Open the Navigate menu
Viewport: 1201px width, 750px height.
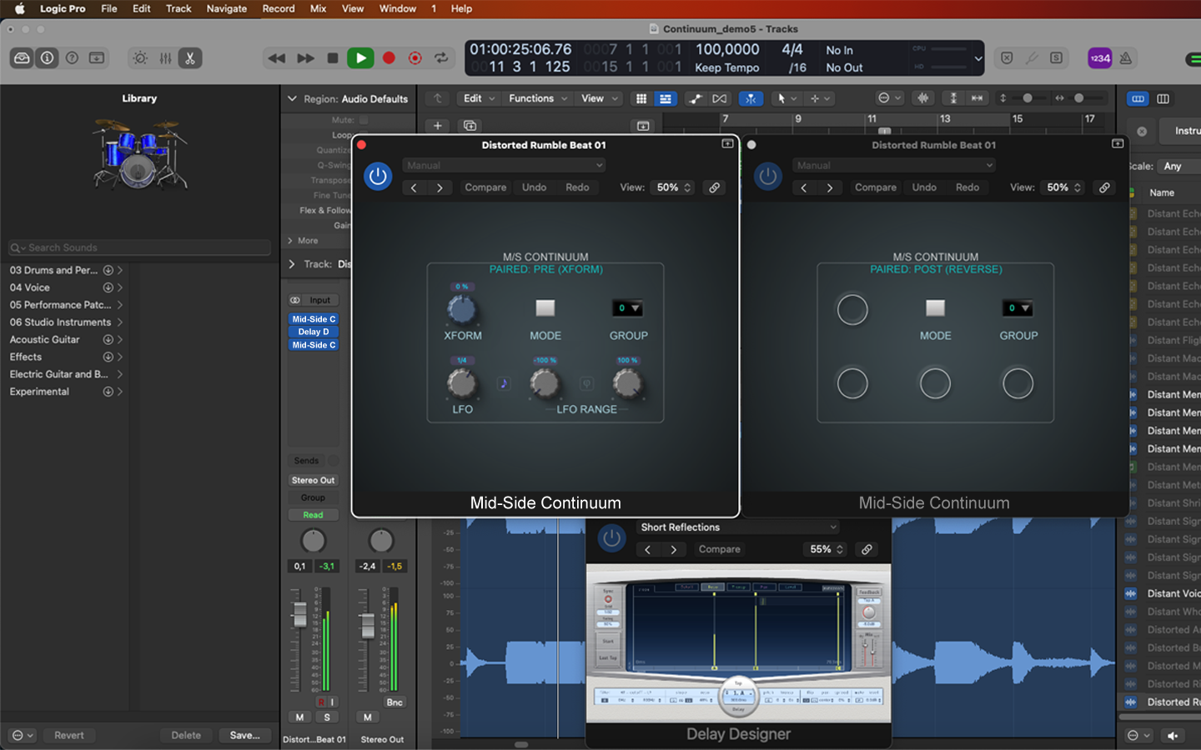click(x=227, y=8)
